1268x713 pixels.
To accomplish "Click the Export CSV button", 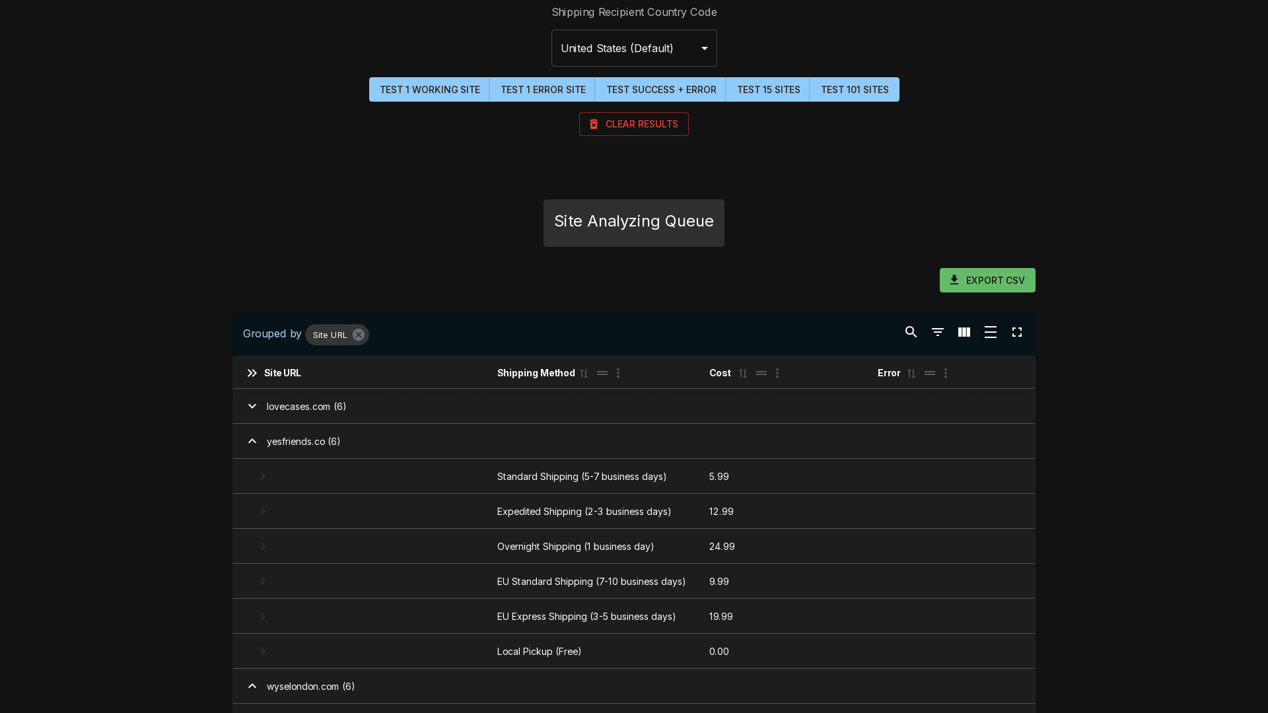I will coord(987,281).
